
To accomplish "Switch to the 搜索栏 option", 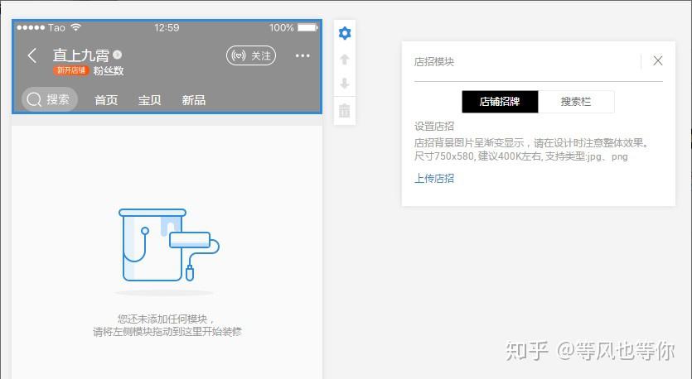I will (x=576, y=102).
